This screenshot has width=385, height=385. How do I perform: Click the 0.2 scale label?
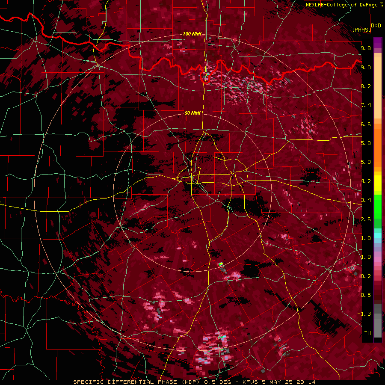[366, 276]
